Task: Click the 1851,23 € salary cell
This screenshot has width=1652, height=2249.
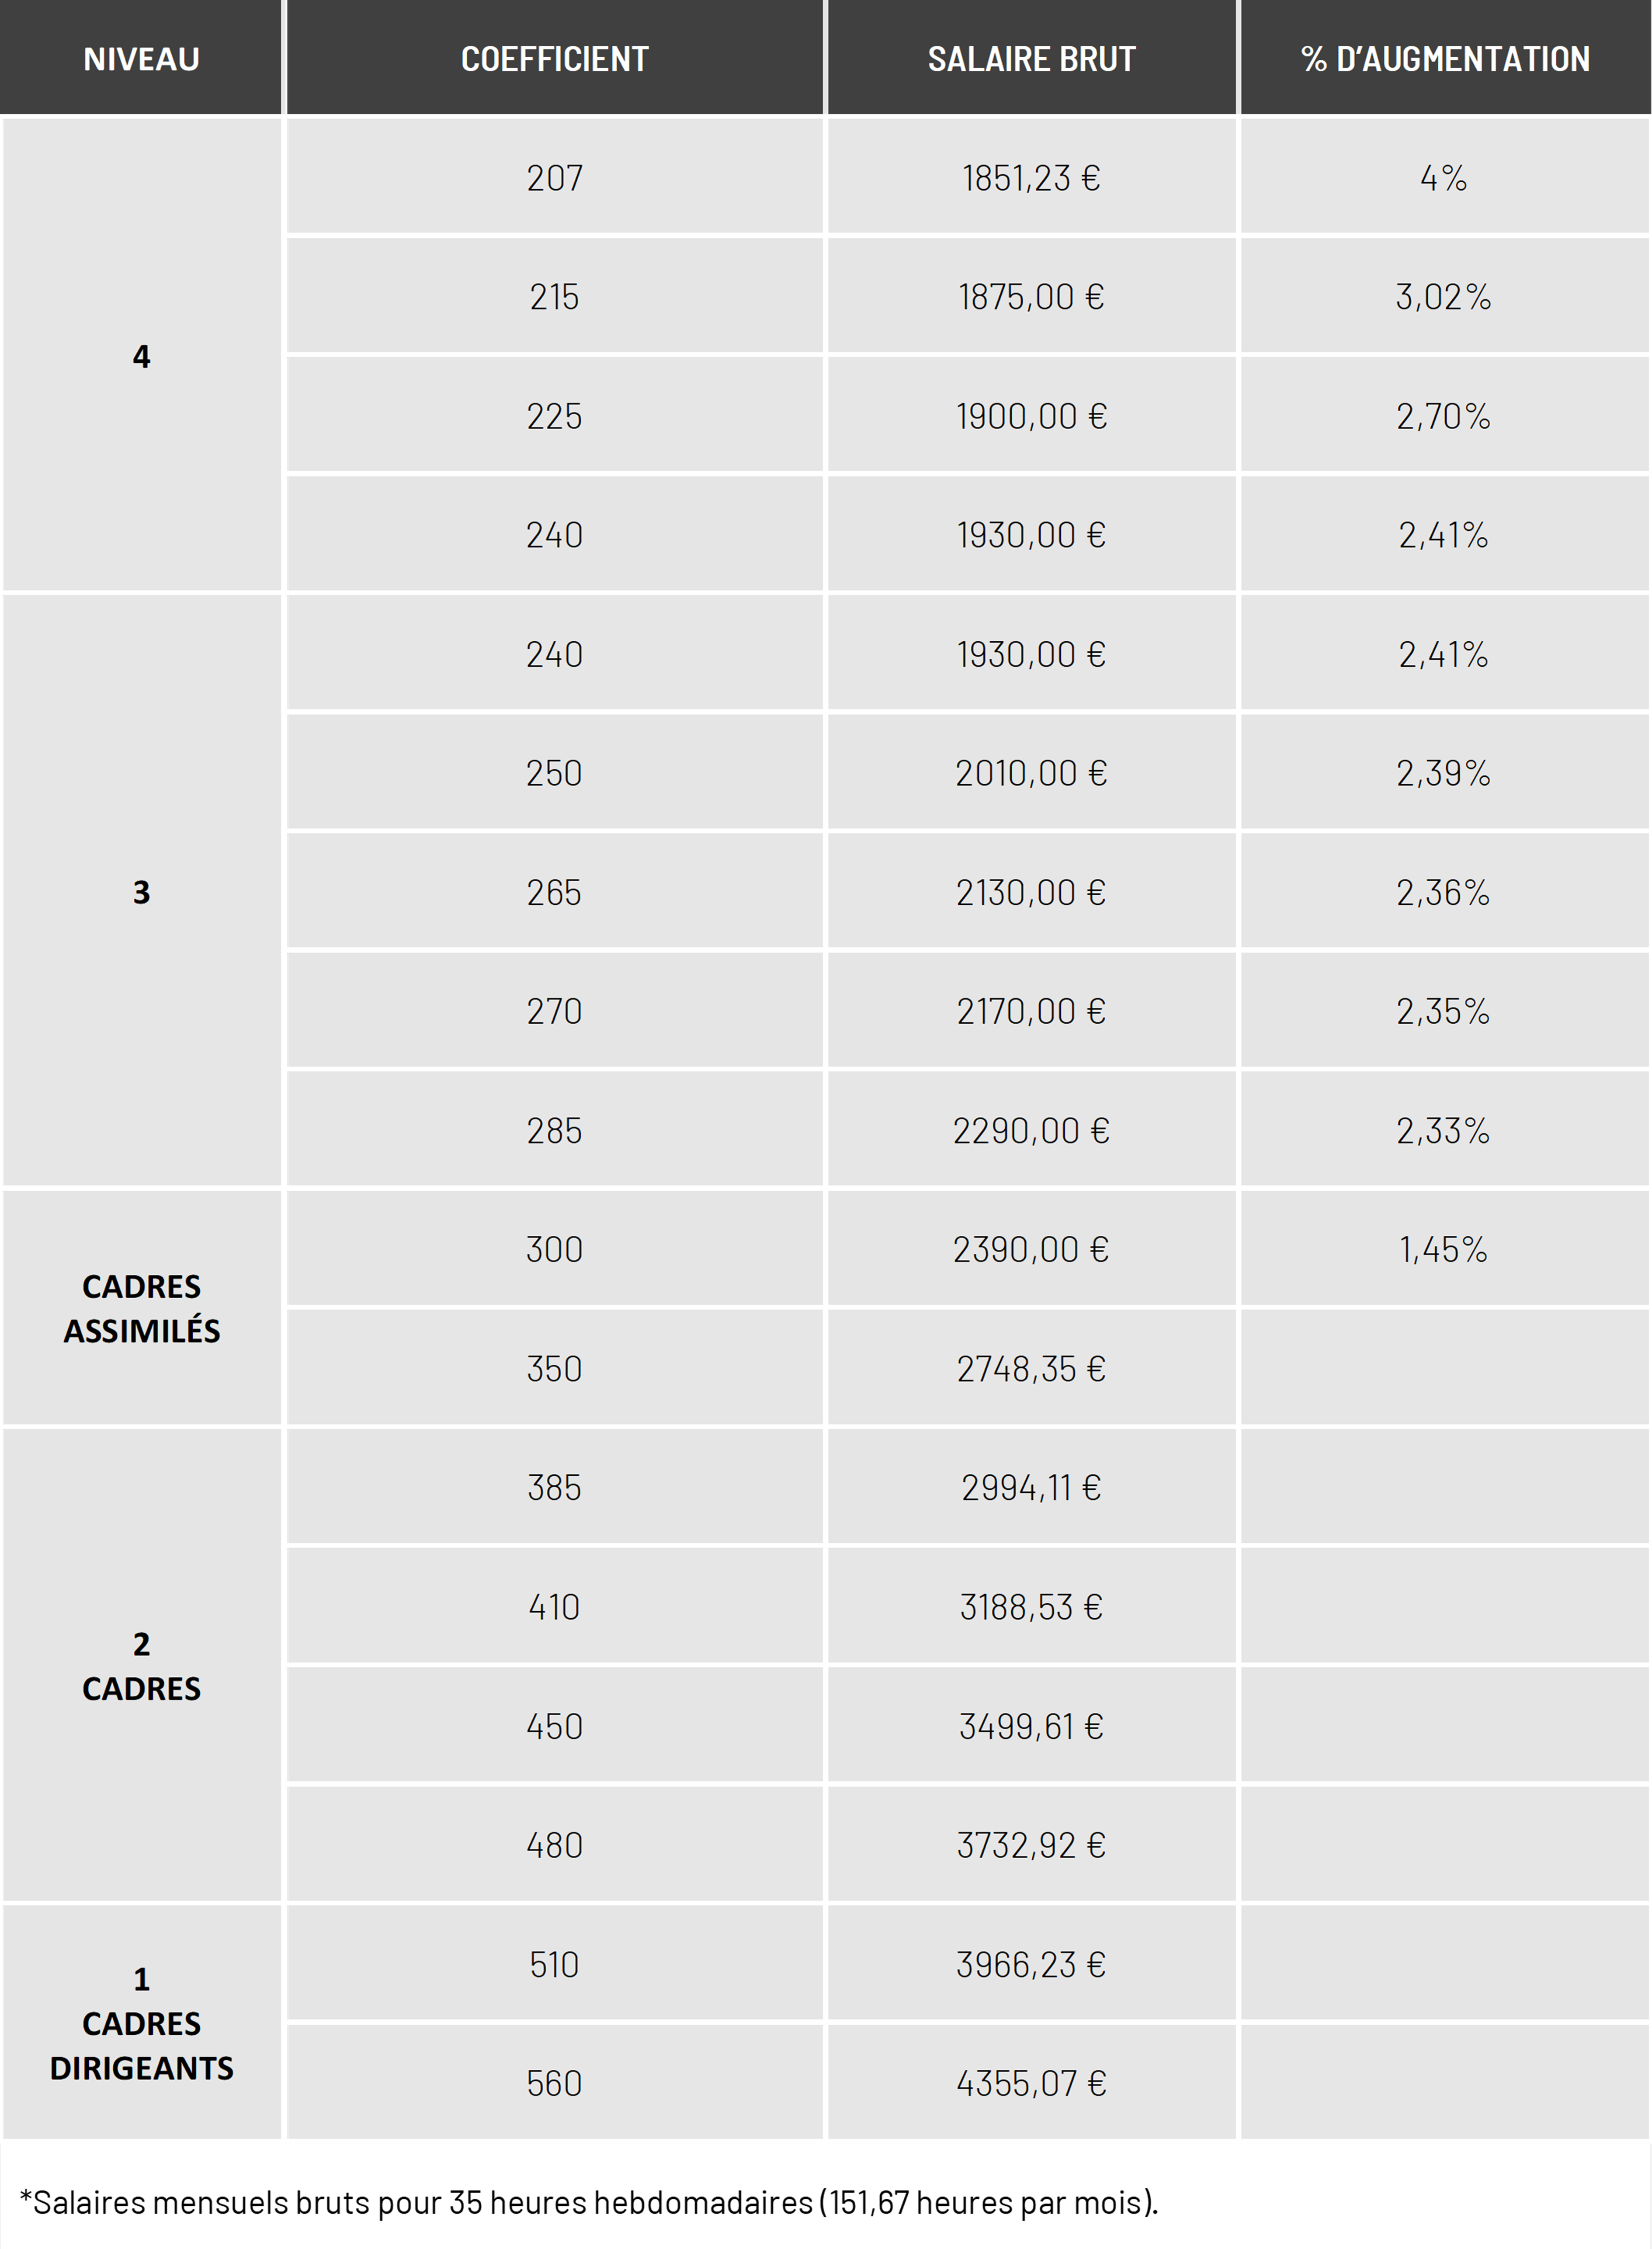Action: click(x=1031, y=177)
